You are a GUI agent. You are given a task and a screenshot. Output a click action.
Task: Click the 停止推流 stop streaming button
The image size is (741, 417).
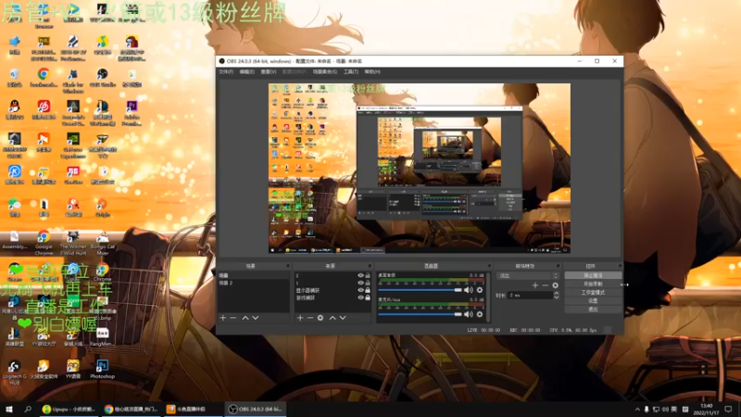[593, 275]
